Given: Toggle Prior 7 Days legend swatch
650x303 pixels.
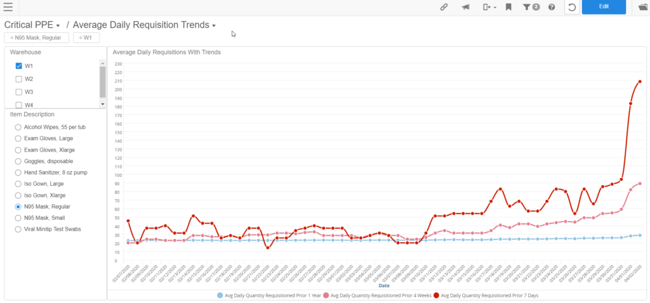Looking at the screenshot, I should click(436, 295).
